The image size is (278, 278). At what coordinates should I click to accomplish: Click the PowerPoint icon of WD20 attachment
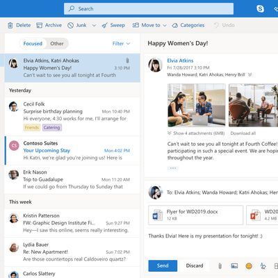tap(255, 215)
